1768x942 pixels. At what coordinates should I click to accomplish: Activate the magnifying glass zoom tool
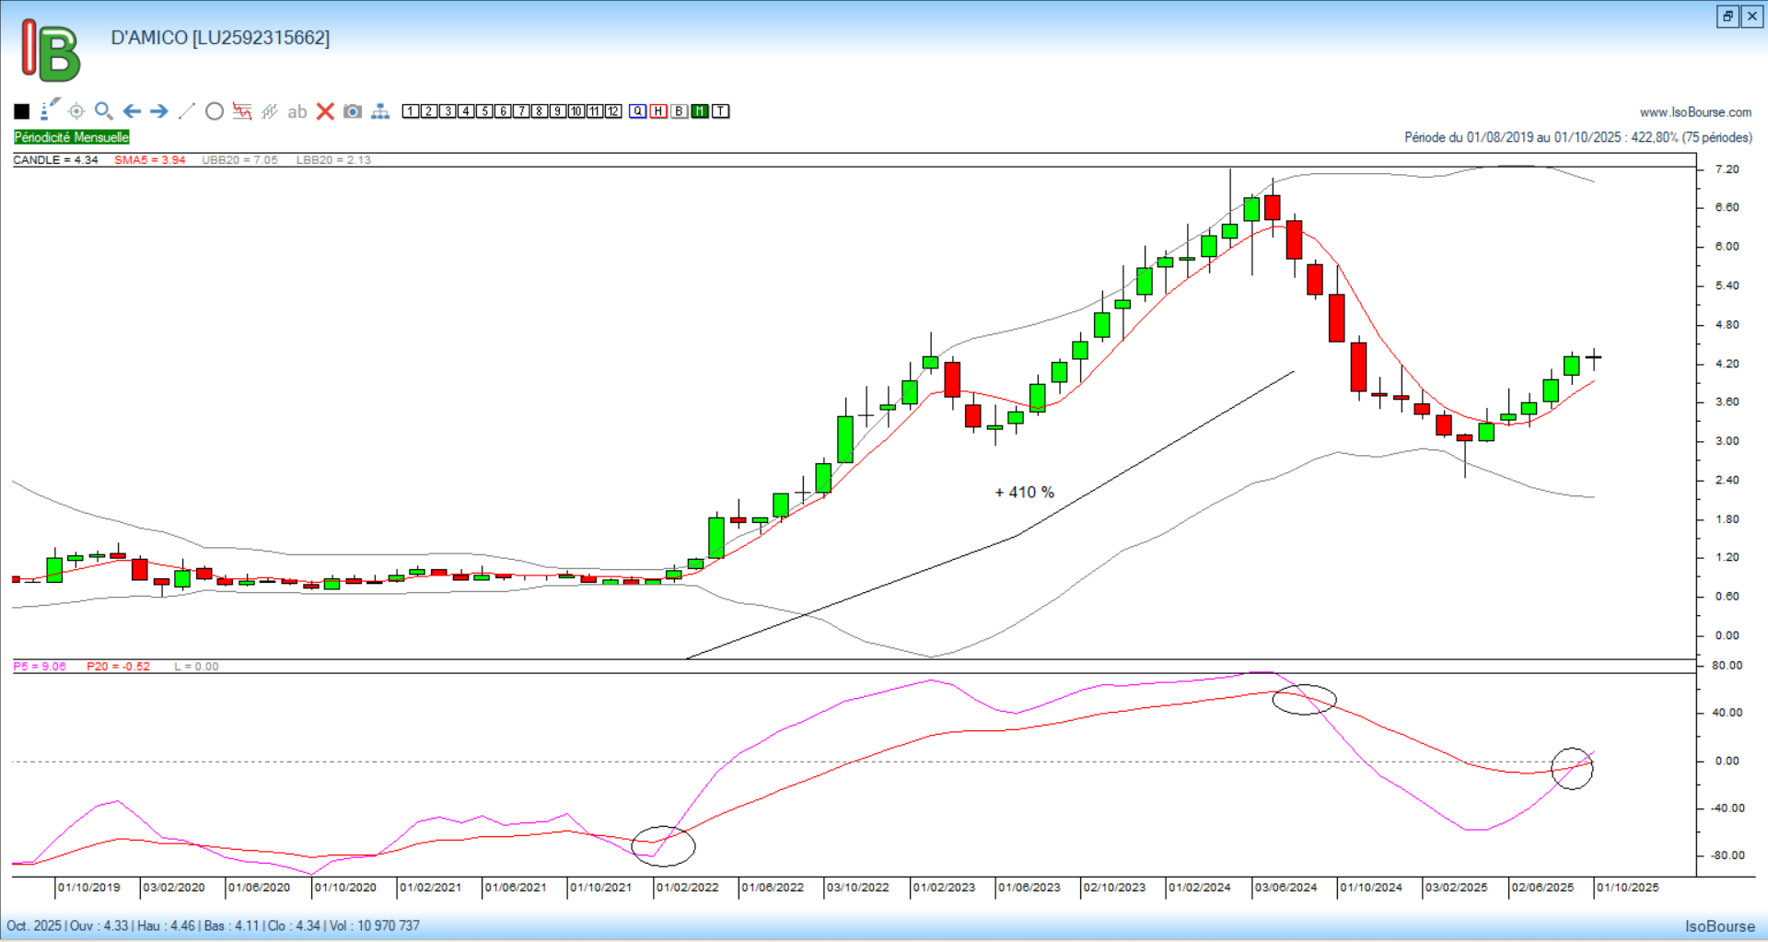104,111
